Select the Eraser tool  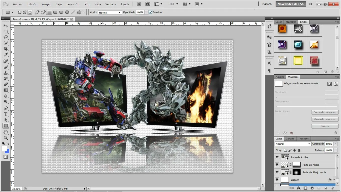click(x=6, y=84)
